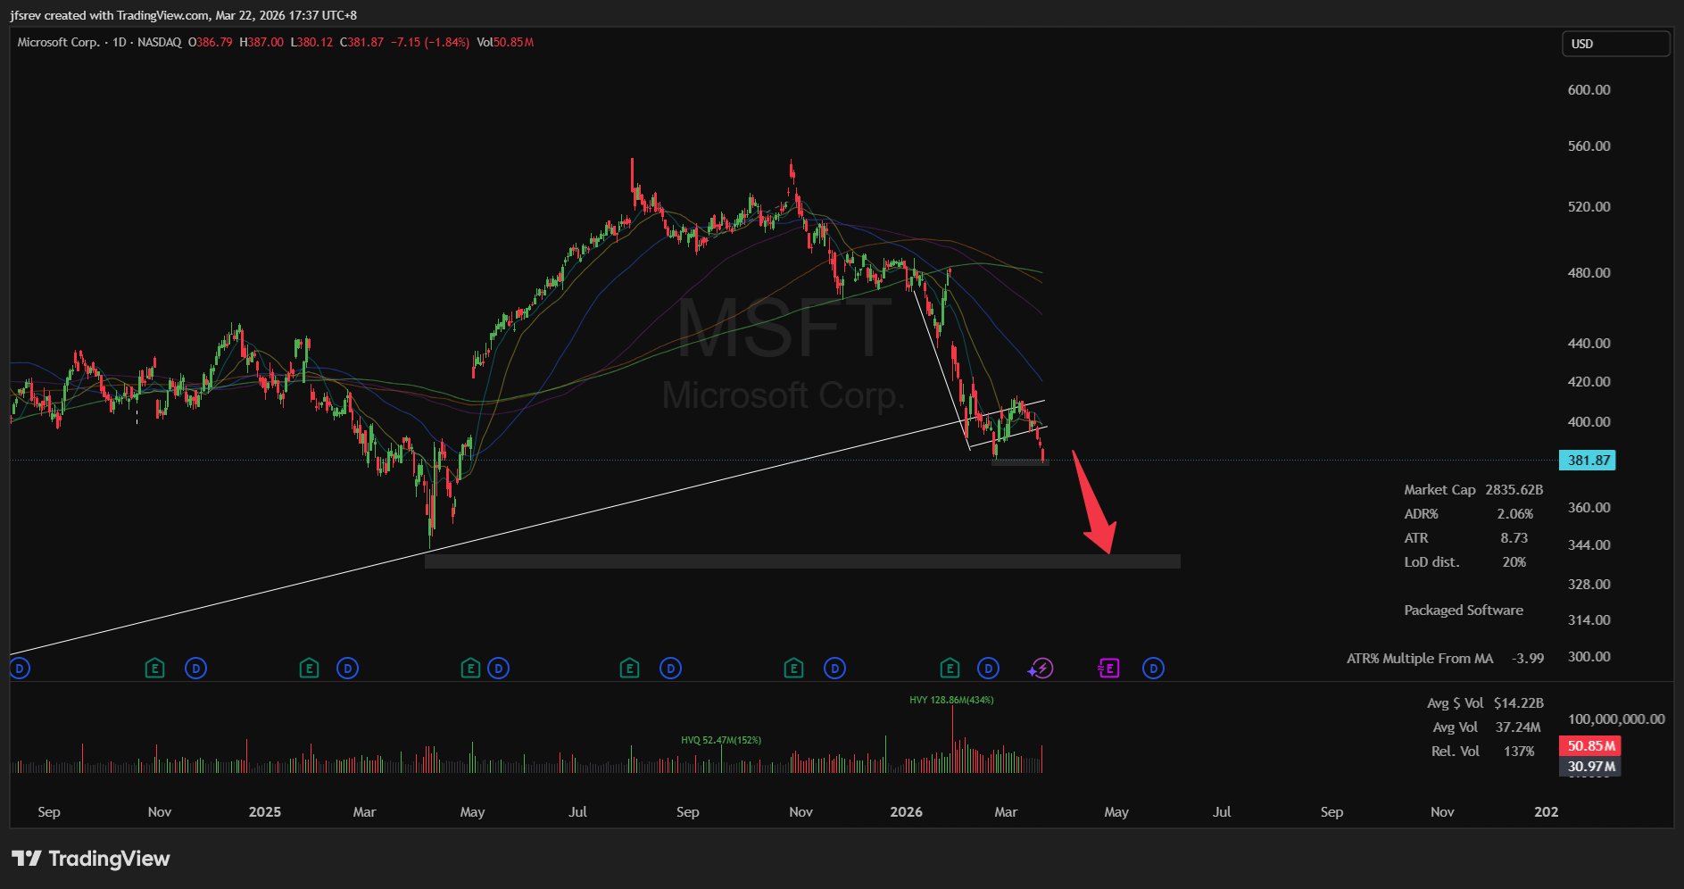Click the Jul label following May 2026
The width and height of the screenshot is (1684, 889).
point(1222,812)
